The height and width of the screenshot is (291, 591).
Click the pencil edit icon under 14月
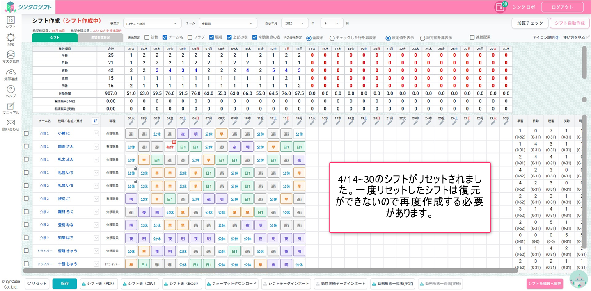coord(299,123)
